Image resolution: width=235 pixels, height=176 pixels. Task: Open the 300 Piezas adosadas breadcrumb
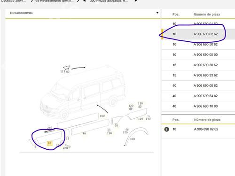click(109, 1)
